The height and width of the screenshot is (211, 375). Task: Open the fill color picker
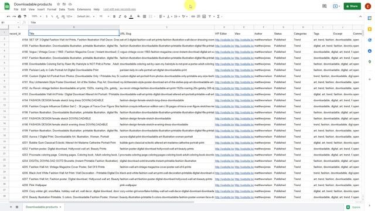pyautogui.click(x=139, y=16)
